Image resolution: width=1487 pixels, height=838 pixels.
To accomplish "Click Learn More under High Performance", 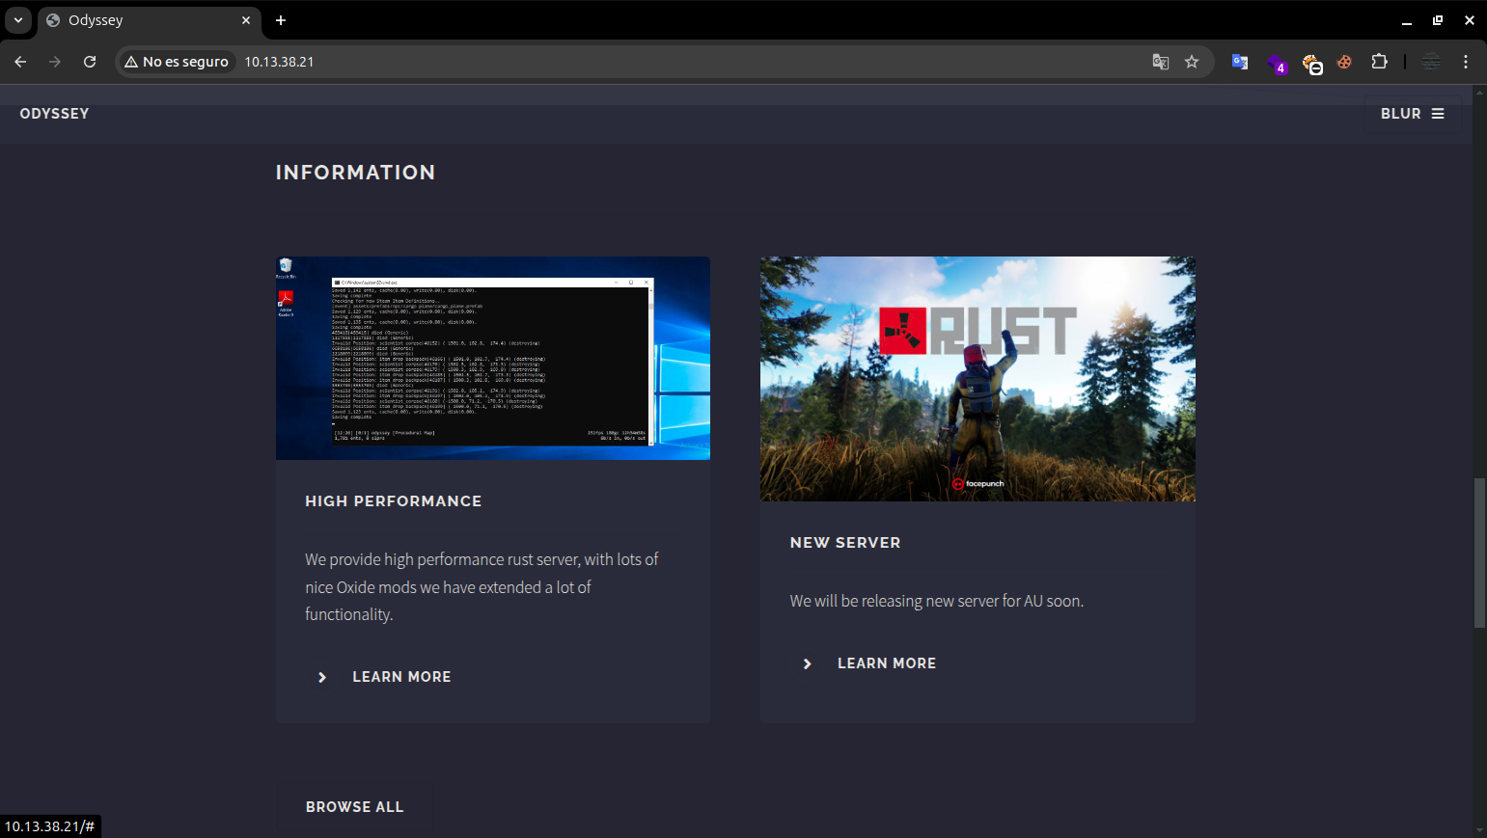I will pyautogui.click(x=400, y=677).
